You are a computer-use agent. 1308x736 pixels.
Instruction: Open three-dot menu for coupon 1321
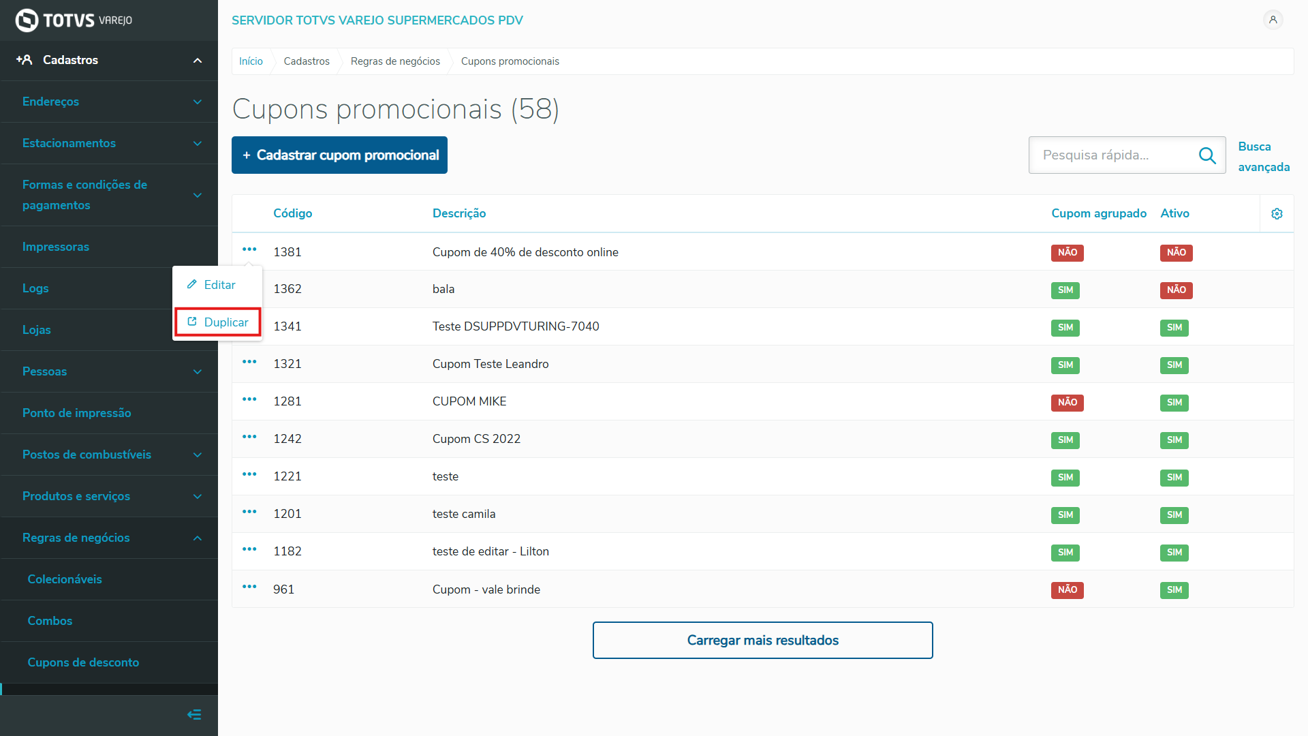pyautogui.click(x=249, y=362)
